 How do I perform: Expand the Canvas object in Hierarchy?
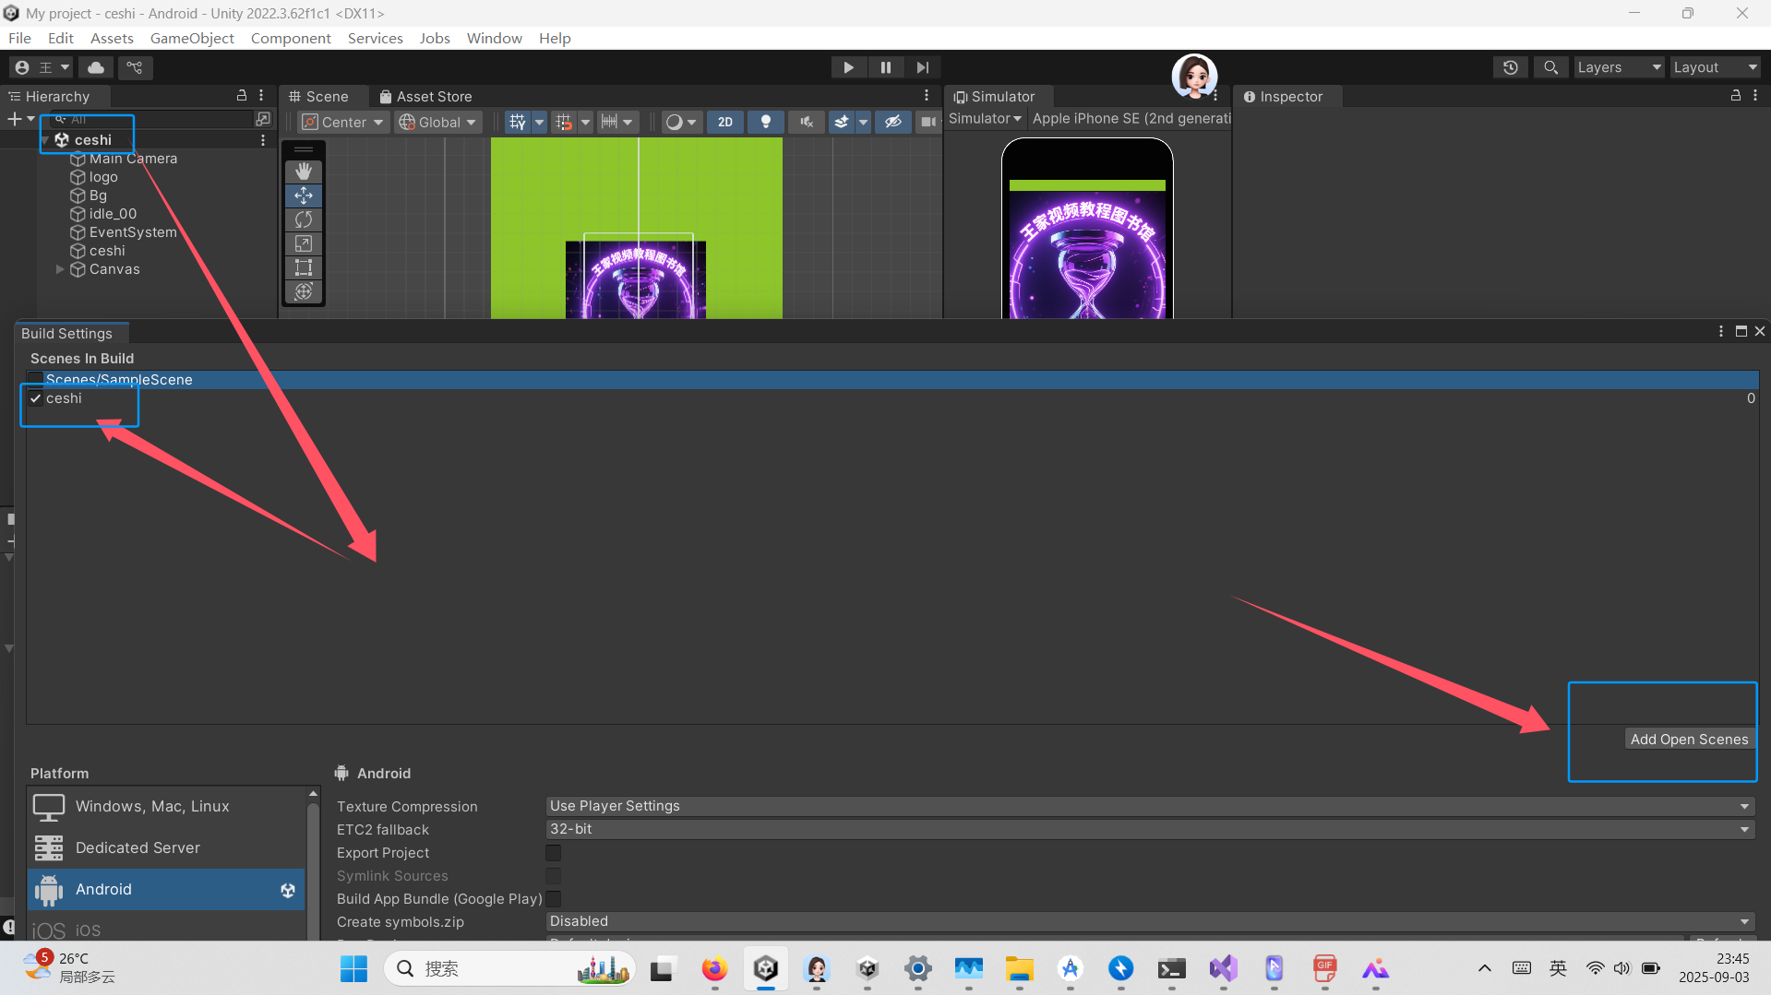[x=60, y=269]
